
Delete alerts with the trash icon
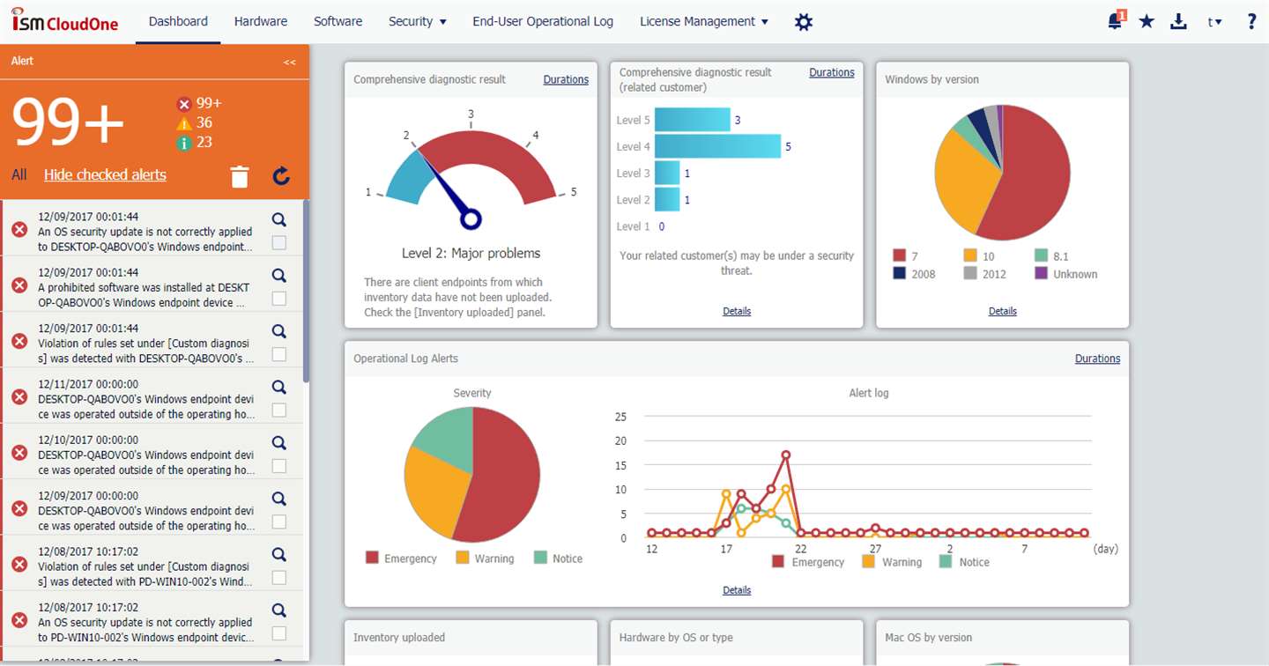(x=240, y=176)
